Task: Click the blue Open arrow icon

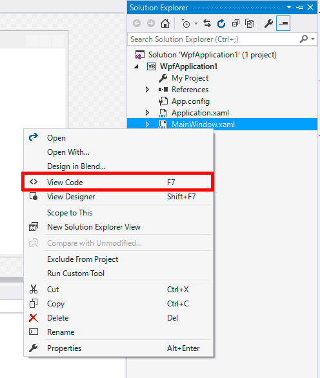Action: click(34, 137)
